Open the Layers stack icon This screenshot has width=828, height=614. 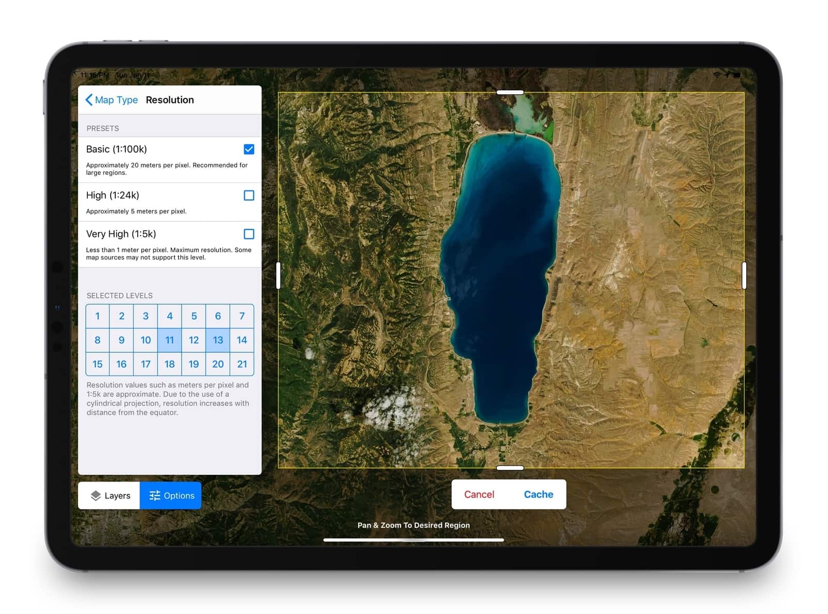[x=96, y=496]
